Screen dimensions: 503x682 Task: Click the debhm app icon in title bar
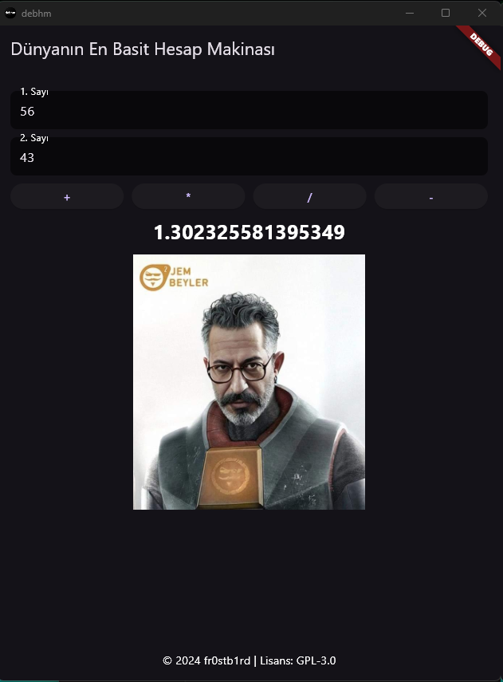click(10, 13)
